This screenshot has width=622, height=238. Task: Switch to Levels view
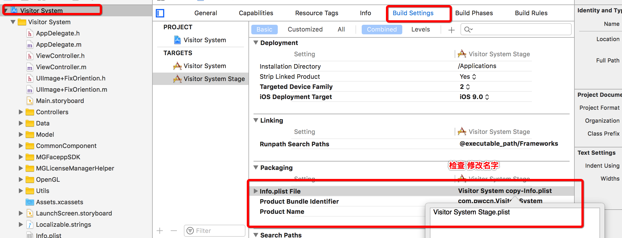pos(420,30)
